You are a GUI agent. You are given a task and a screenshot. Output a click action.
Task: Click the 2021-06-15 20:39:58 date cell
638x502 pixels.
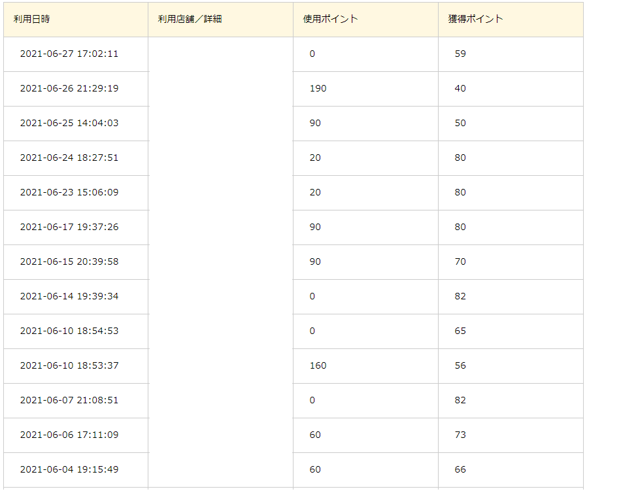69,261
